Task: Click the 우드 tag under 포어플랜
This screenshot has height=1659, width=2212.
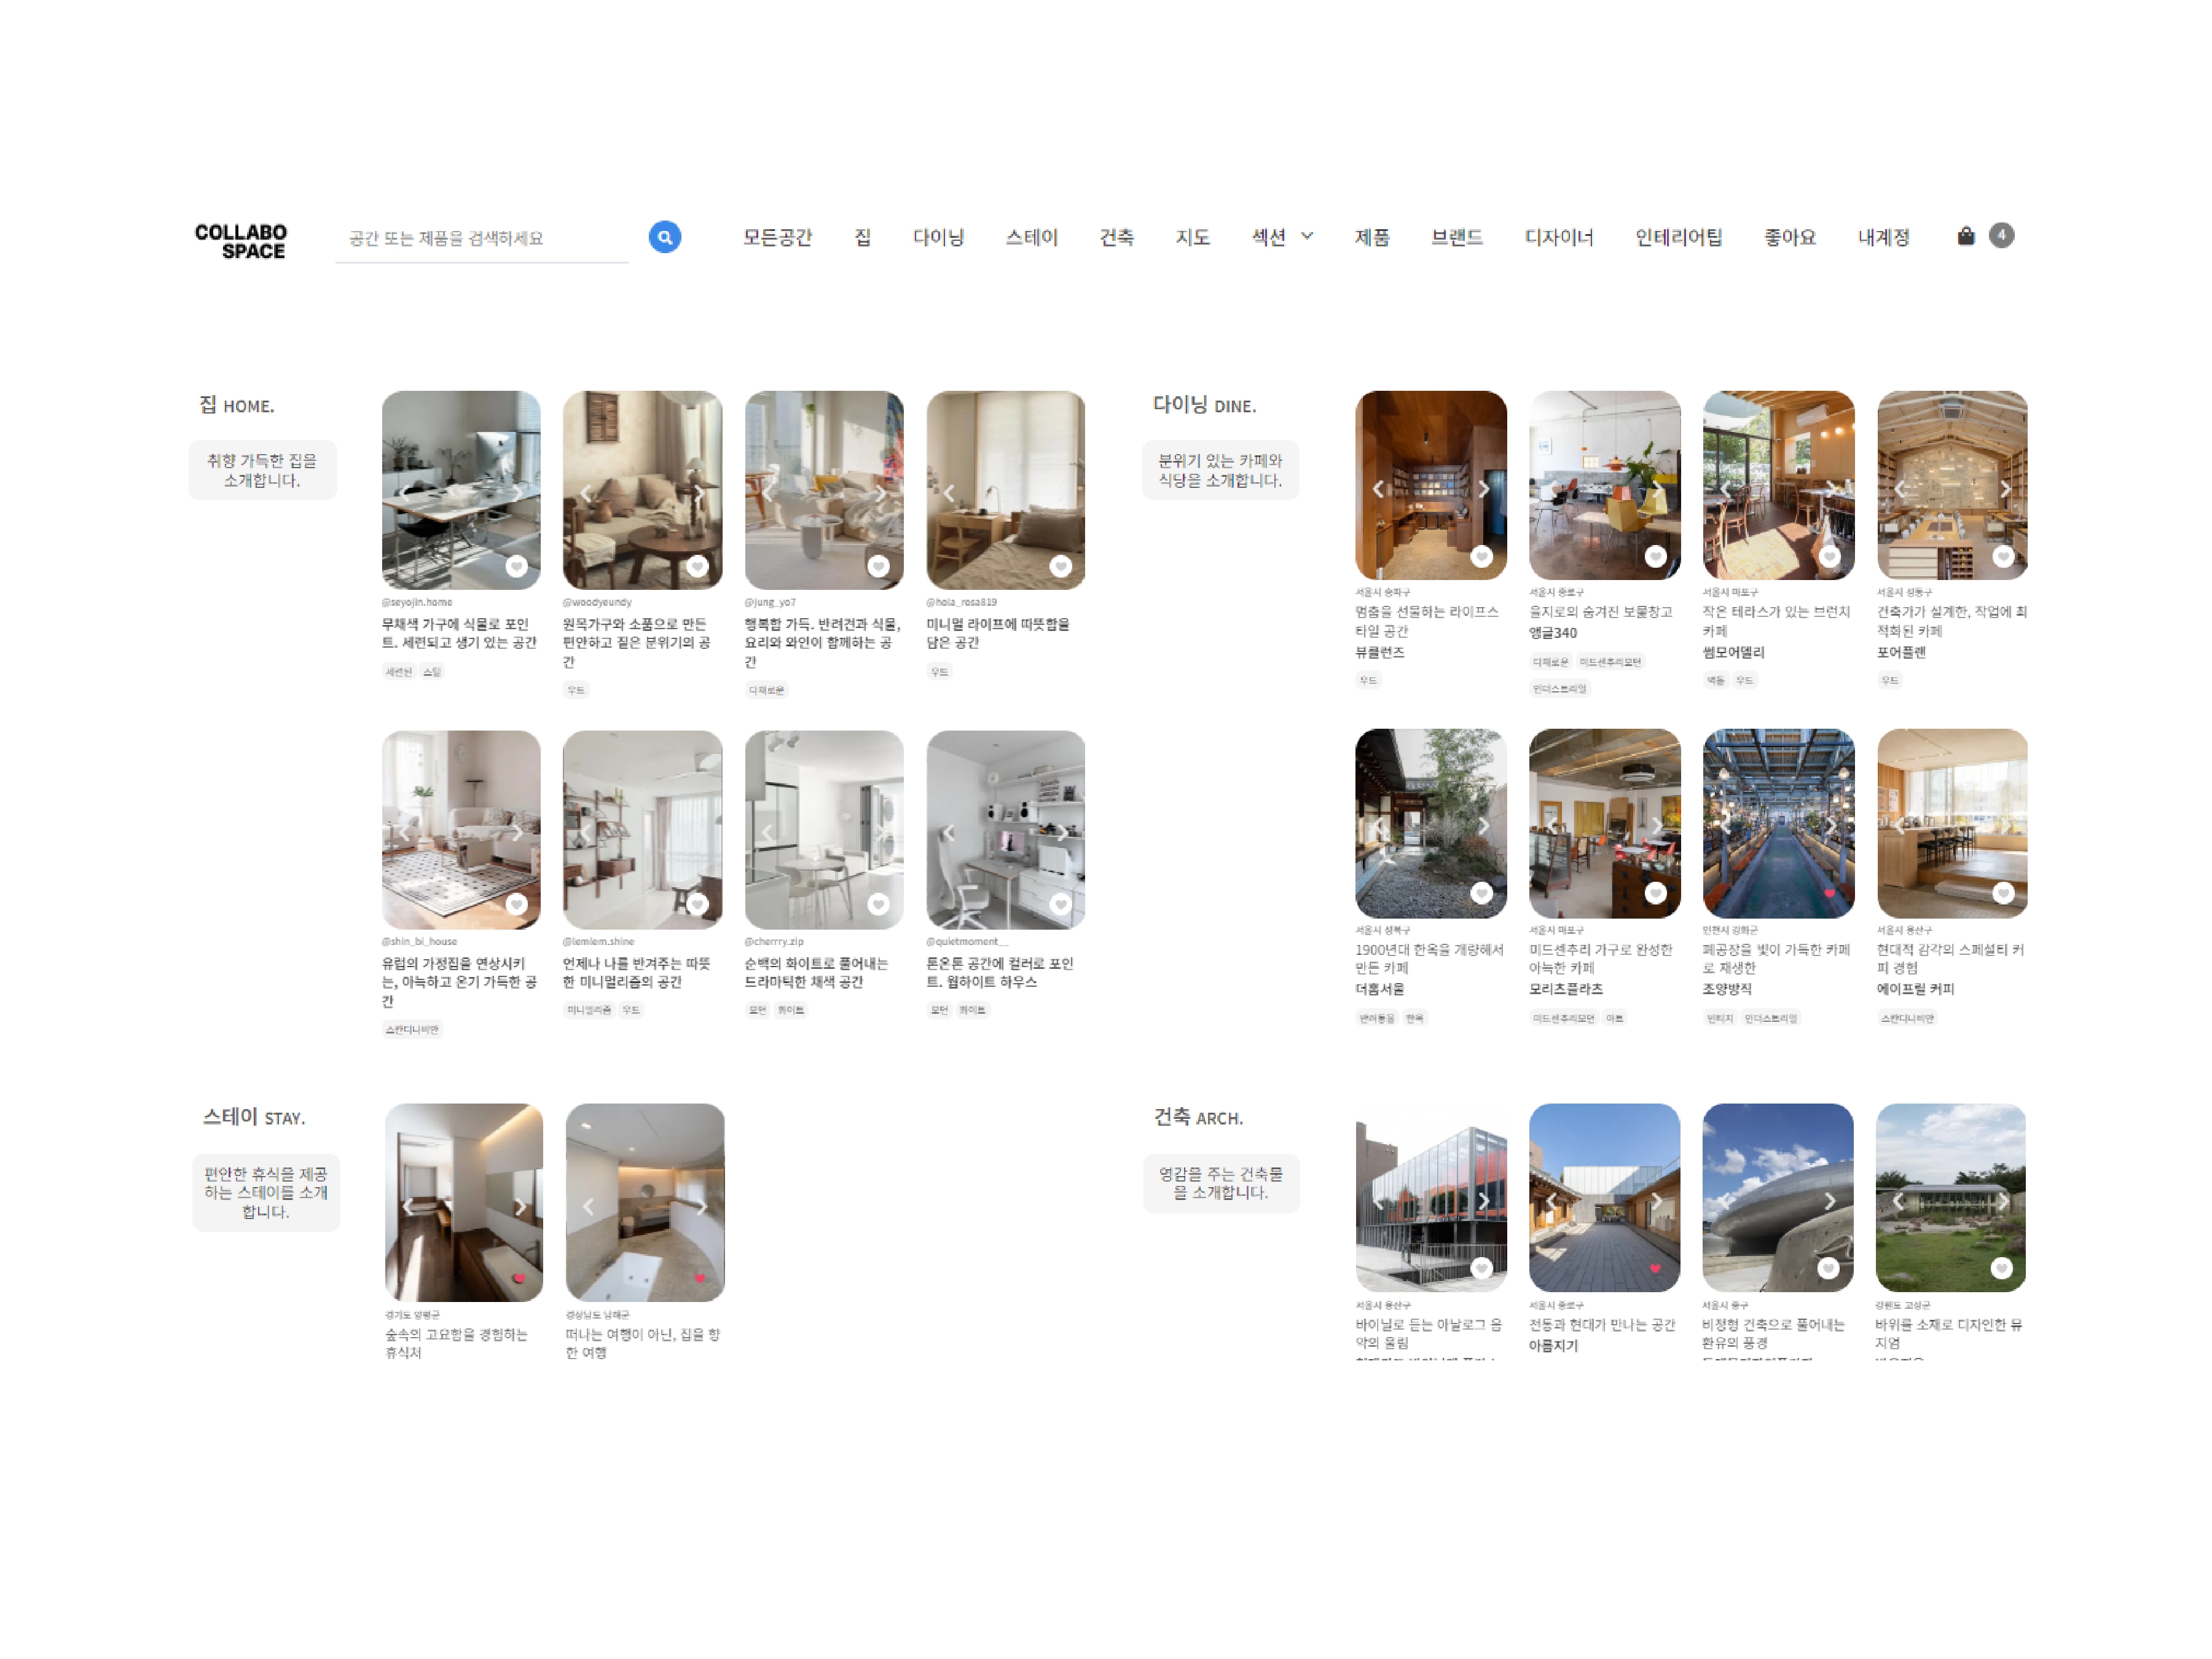Action: coord(1889,680)
